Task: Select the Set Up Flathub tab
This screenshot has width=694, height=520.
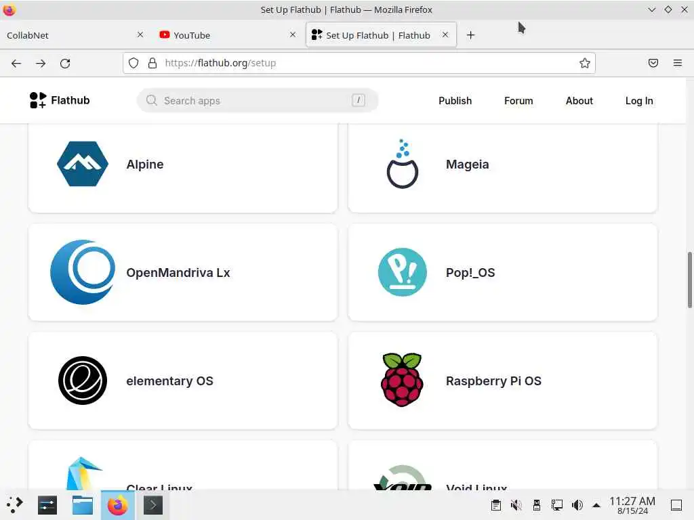Action: click(382, 35)
